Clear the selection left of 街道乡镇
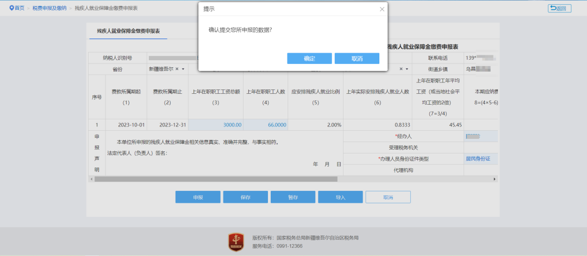 [x=401, y=69]
